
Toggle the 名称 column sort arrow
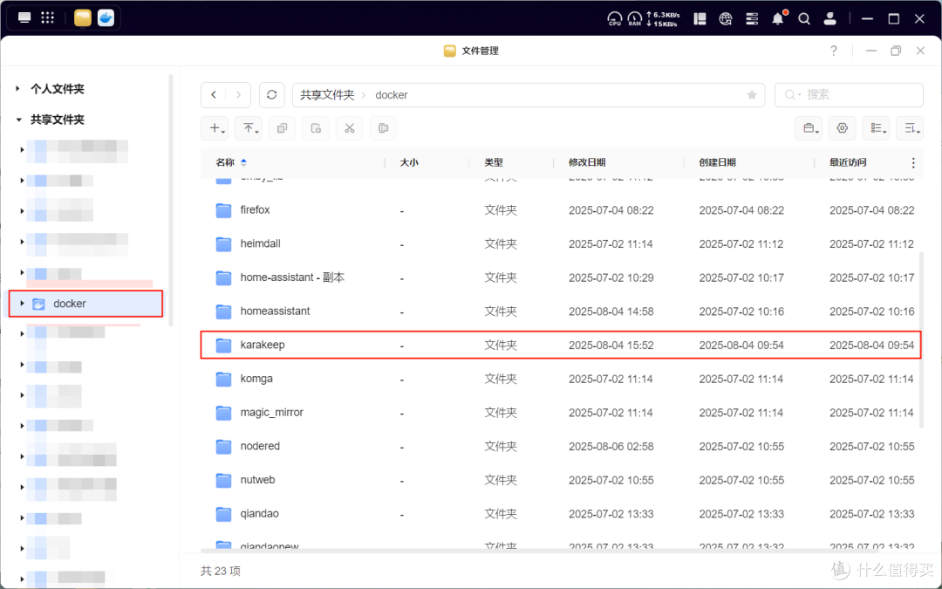click(x=242, y=162)
